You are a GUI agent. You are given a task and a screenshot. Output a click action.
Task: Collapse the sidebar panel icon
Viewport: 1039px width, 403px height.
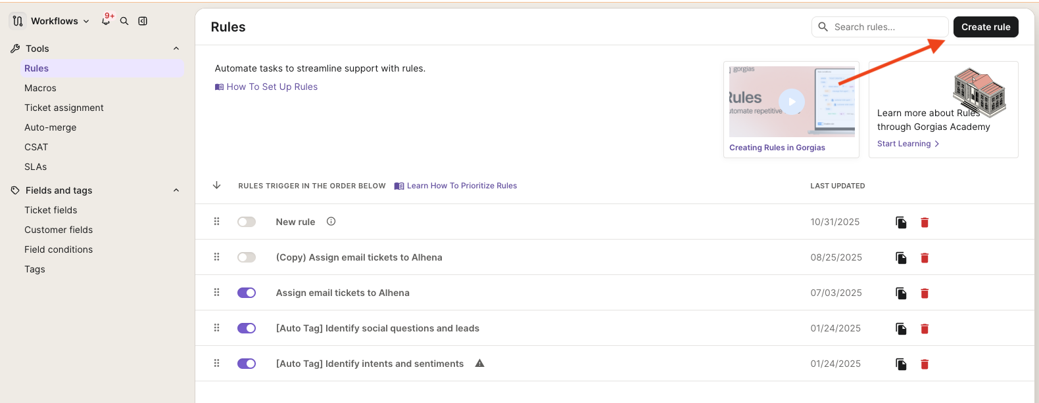(143, 21)
